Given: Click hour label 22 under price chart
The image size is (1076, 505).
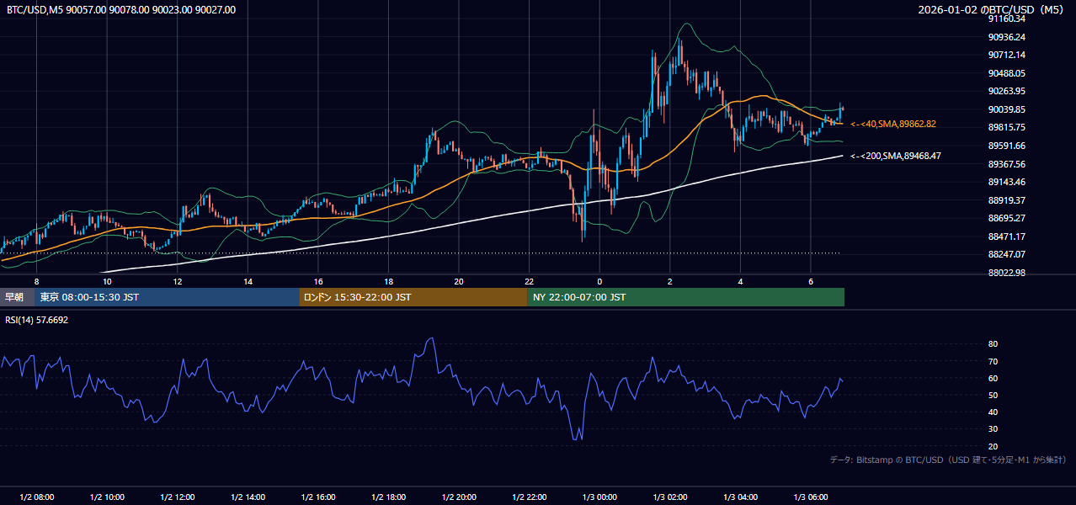Looking at the screenshot, I should click(530, 281).
